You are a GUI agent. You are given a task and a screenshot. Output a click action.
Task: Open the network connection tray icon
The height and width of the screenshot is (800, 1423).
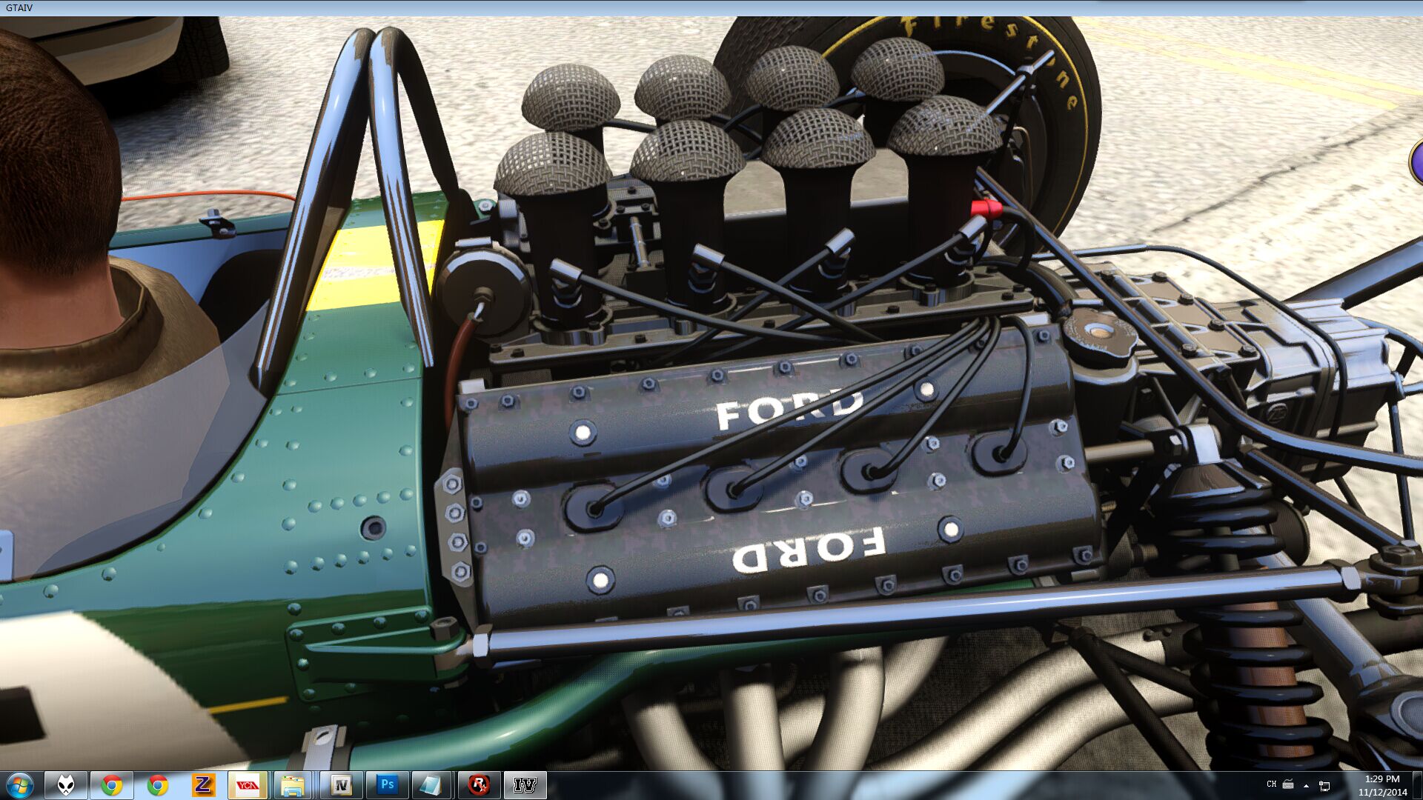[1324, 785]
